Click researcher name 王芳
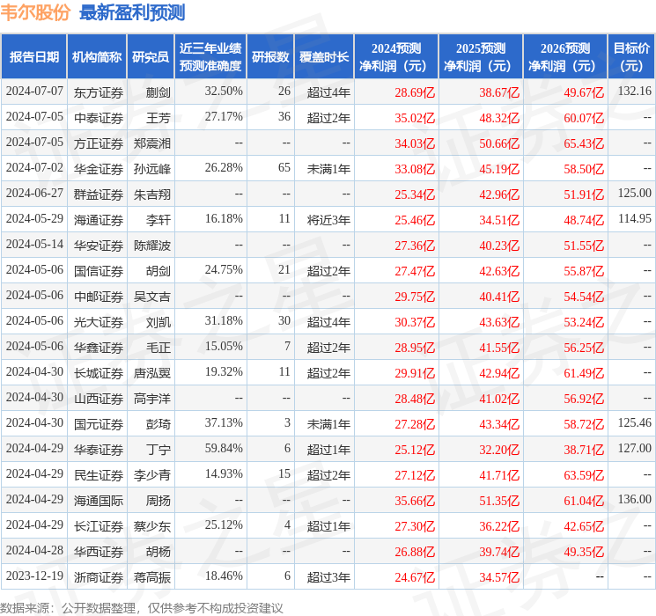The height and width of the screenshot is (616, 656). coord(158,118)
